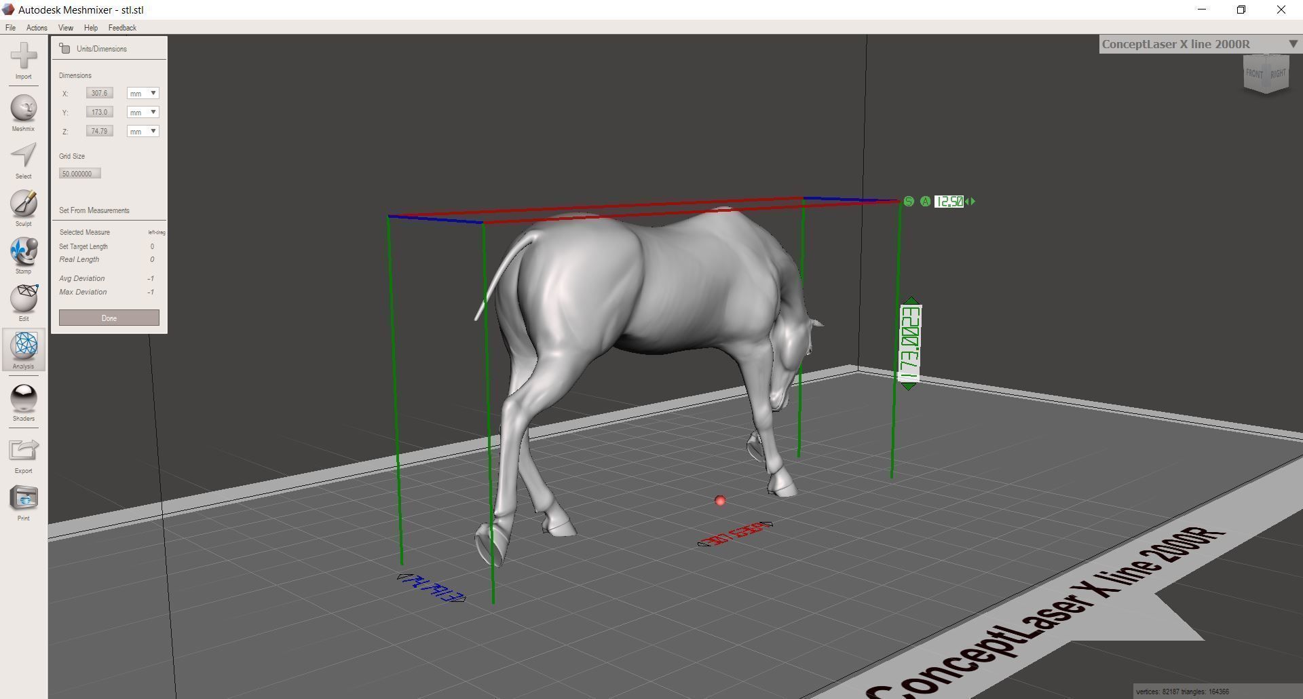Open the X dimension units dropdown
1303x699 pixels.
[143, 93]
